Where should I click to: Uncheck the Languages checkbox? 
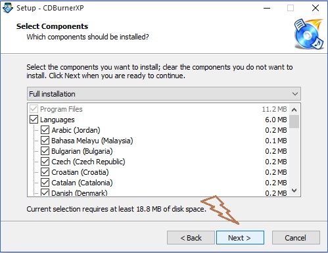point(34,120)
